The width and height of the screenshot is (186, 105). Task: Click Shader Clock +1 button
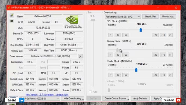point(170,75)
